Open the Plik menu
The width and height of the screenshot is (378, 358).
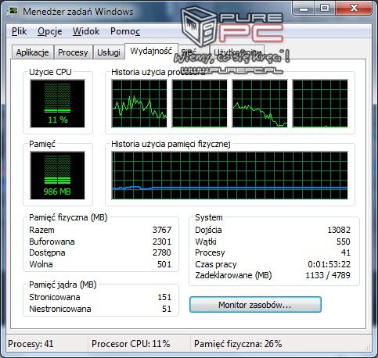[x=19, y=31]
